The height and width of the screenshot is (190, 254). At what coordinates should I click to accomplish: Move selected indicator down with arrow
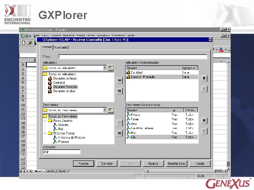point(204,89)
